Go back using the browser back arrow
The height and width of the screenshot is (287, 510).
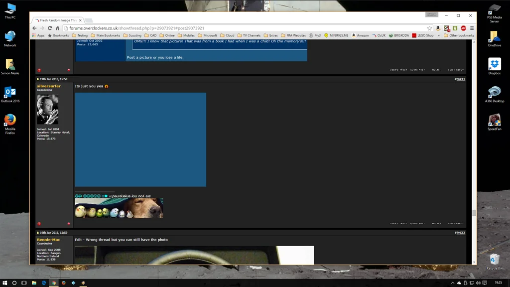point(34,28)
